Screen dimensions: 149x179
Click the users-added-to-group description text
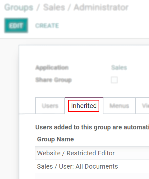pos(92,127)
